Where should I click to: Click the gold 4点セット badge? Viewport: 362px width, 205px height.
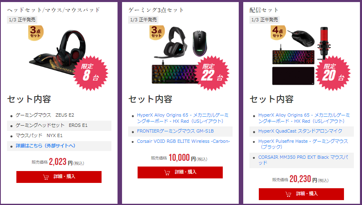point(278,32)
